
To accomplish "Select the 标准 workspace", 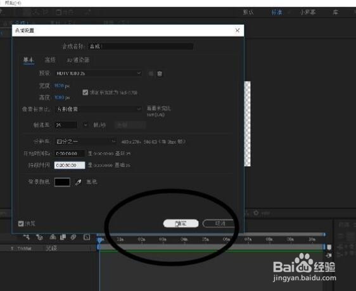I will click(277, 12).
